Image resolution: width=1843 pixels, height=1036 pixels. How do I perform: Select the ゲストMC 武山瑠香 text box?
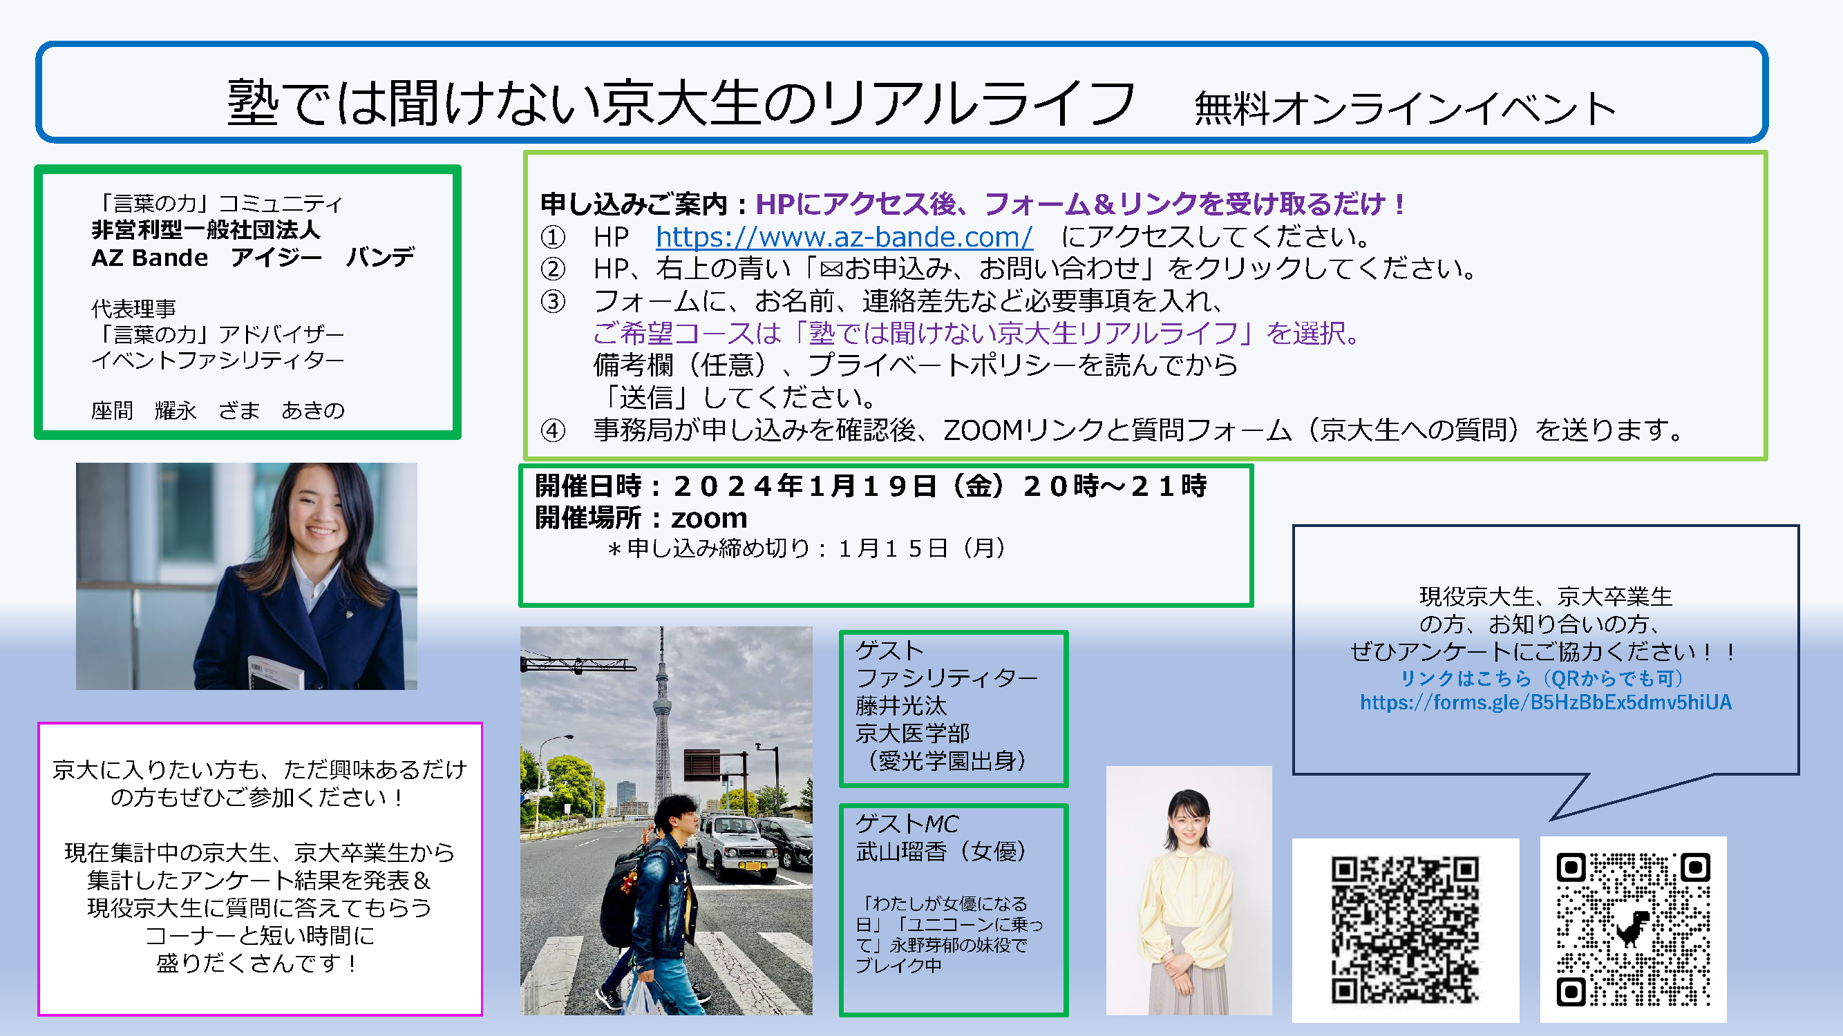coord(953,910)
